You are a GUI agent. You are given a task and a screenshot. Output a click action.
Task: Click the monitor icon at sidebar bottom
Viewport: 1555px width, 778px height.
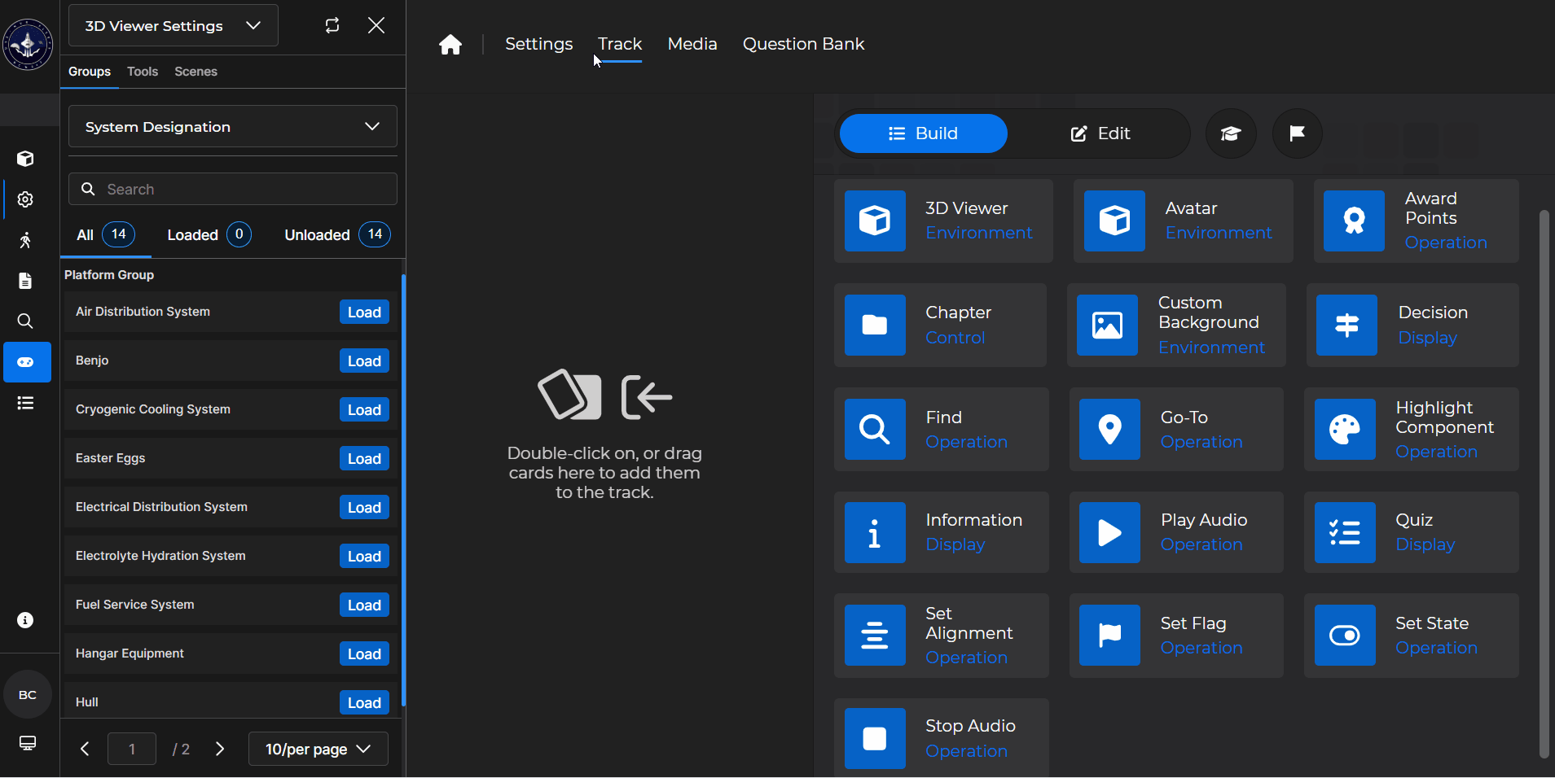(x=27, y=743)
